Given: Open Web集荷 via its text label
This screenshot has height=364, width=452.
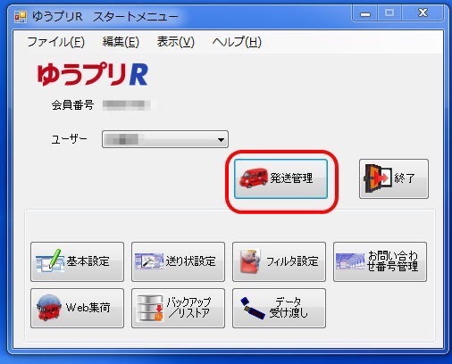Looking at the screenshot, I should pyautogui.click(x=88, y=307).
